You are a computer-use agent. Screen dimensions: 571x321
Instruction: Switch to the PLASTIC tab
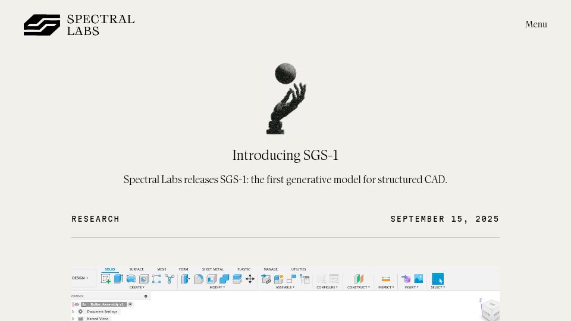tap(244, 269)
